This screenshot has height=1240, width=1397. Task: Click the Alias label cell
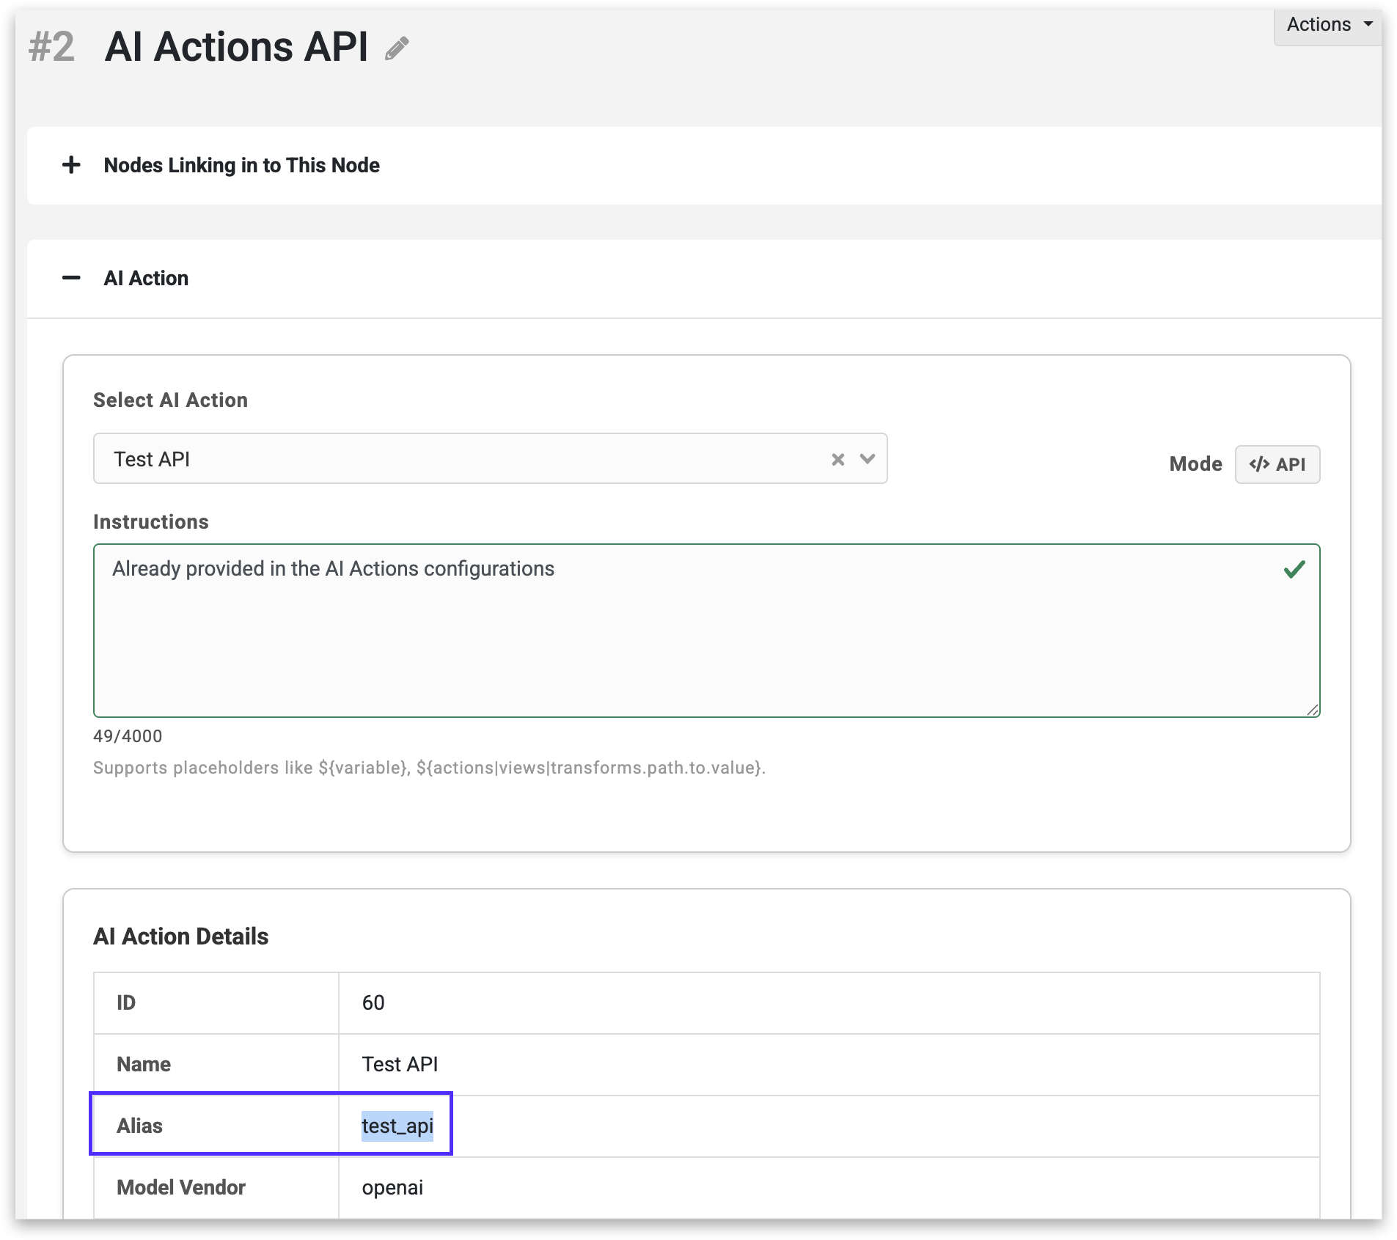click(140, 1126)
